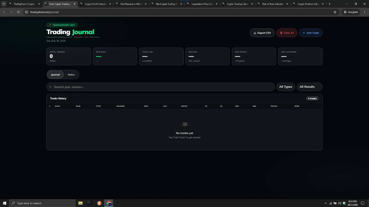This screenshot has height=207, width=369.
Task: Bookmark this page with the star icon
Action: pos(335,12)
